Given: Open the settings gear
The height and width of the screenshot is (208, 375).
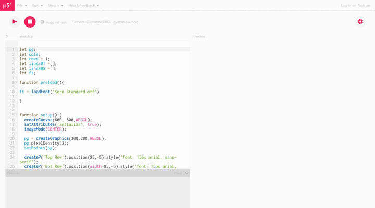Looking at the screenshot, I should click(x=360, y=21).
